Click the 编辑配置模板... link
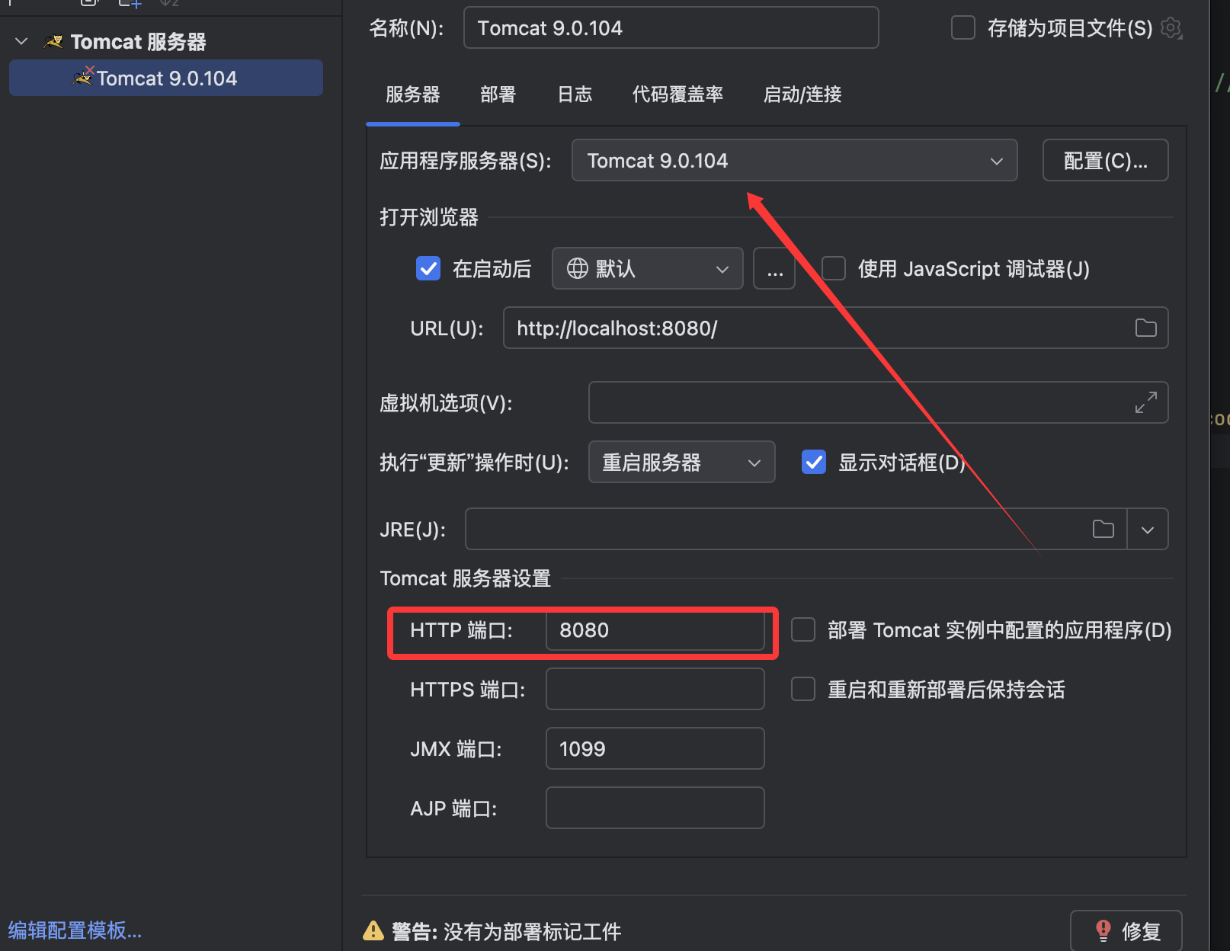The image size is (1230, 951). (x=75, y=930)
